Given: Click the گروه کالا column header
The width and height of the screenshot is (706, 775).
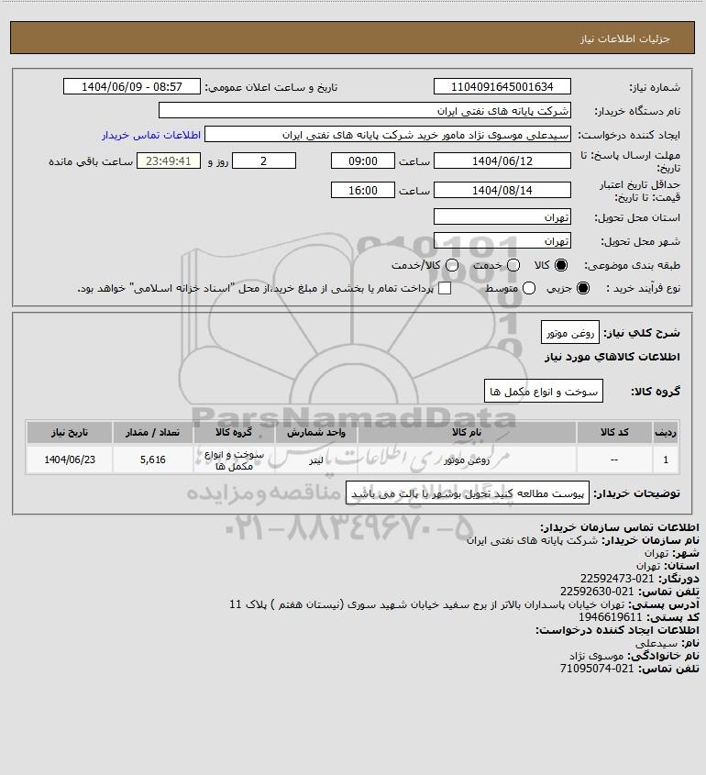Looking at the screenshot, I should (x=234, y=433).
